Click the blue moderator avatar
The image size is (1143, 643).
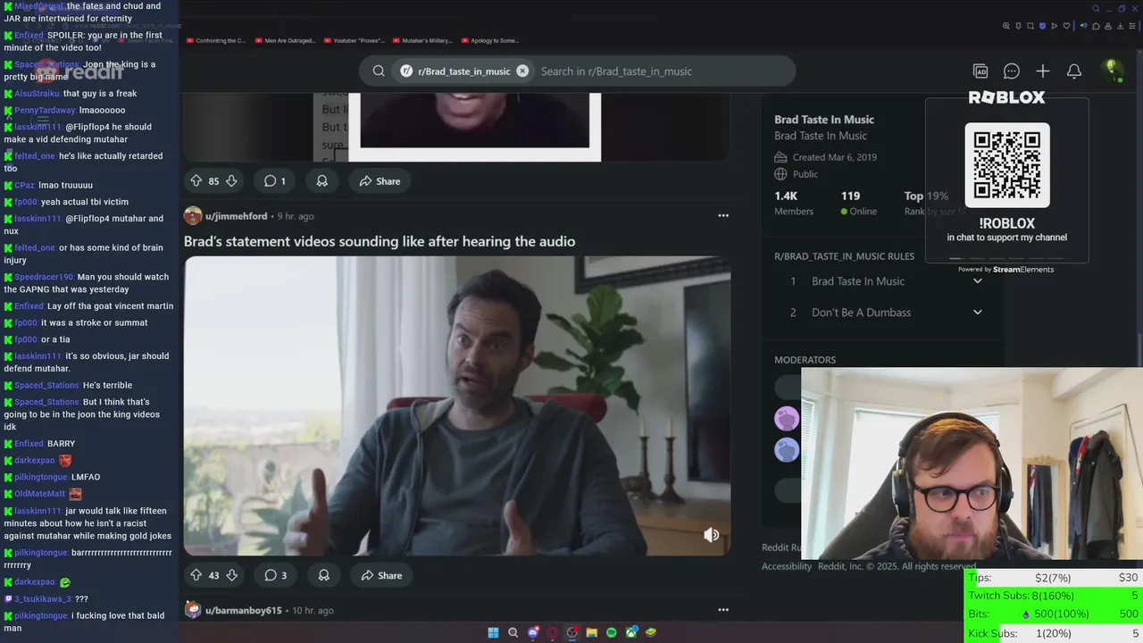(x=787, y=449)
